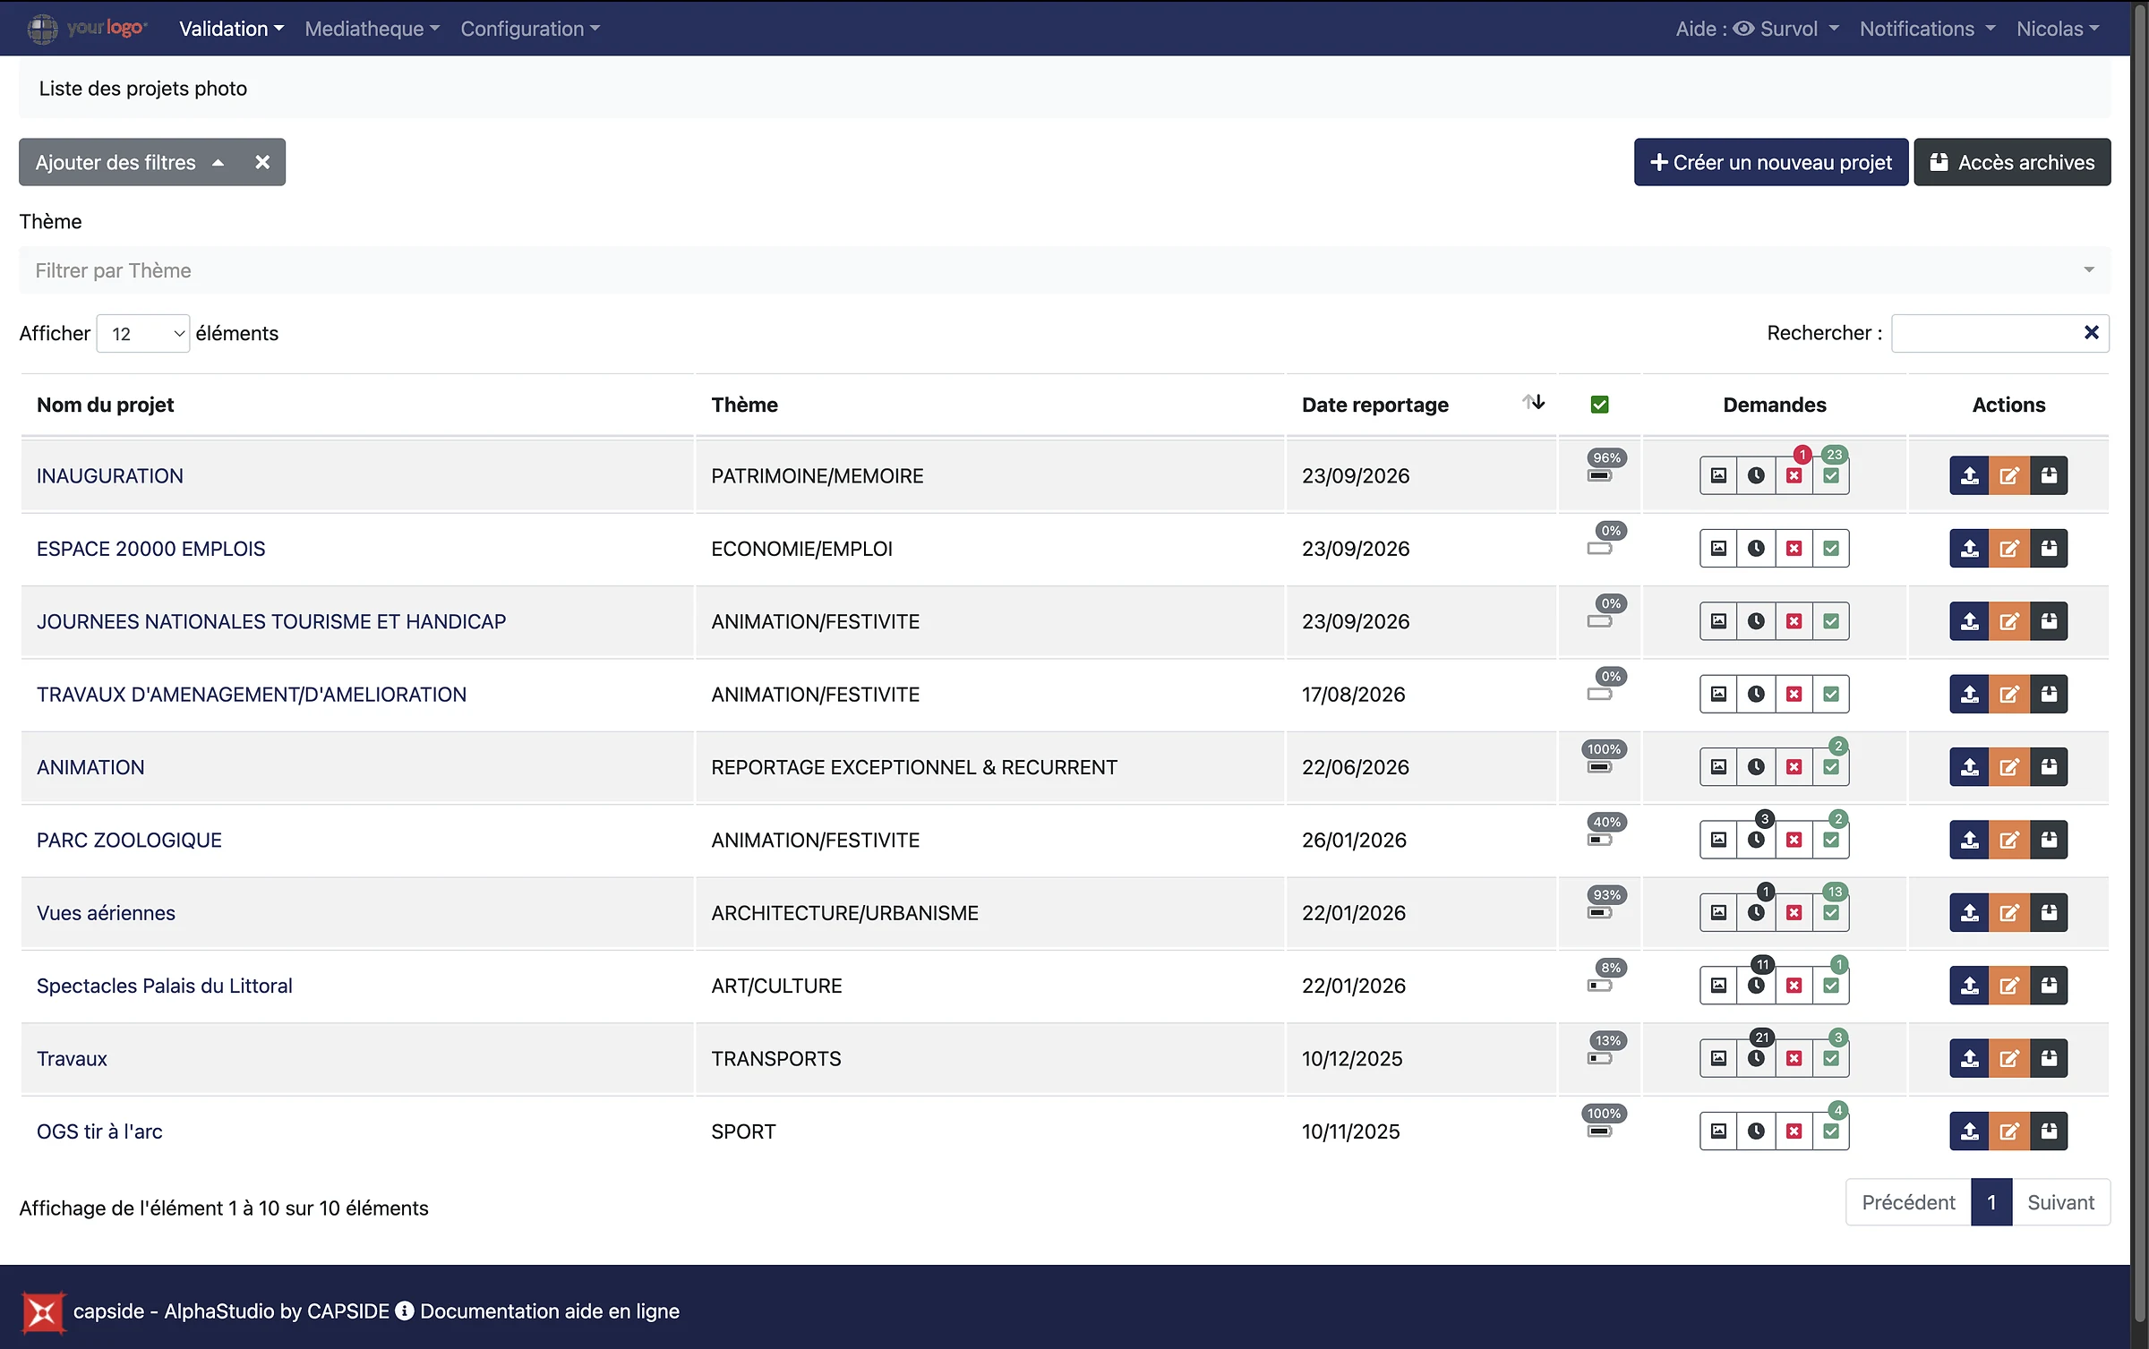The height and width of the screenshot is (1349, 2149).
Task: Click the documentation info icon in footer
Action: pos(405,1311)
